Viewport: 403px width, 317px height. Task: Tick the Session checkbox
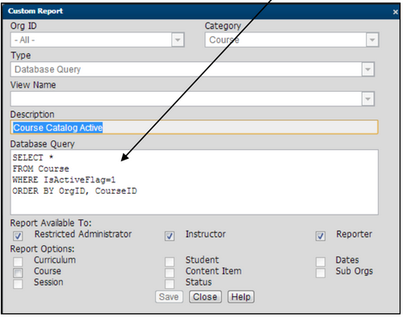(x=18, y=284)
